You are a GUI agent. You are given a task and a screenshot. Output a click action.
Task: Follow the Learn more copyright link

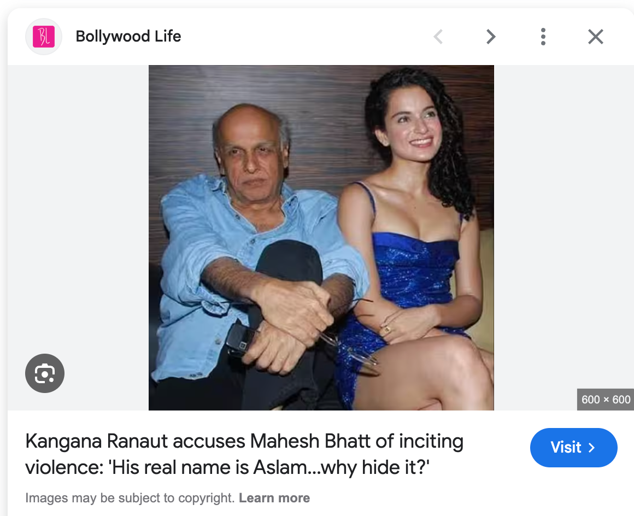point(274,498)
